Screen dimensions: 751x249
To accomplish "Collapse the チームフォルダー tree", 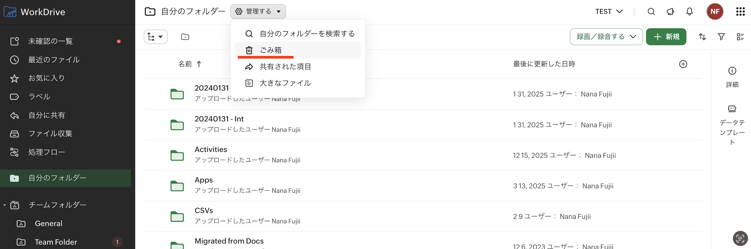I will pos(5,205).
